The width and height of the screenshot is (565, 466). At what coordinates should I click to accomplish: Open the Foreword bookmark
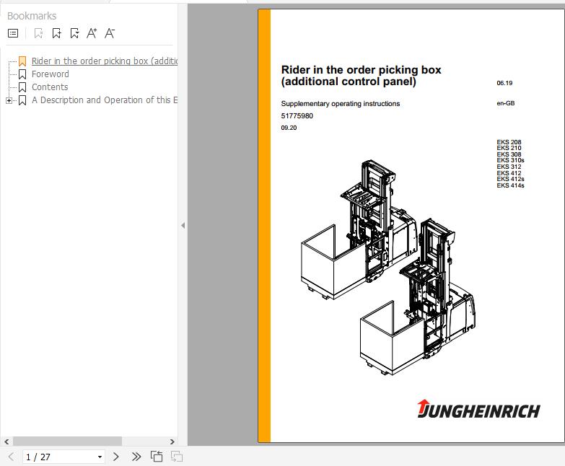point(50,74)
